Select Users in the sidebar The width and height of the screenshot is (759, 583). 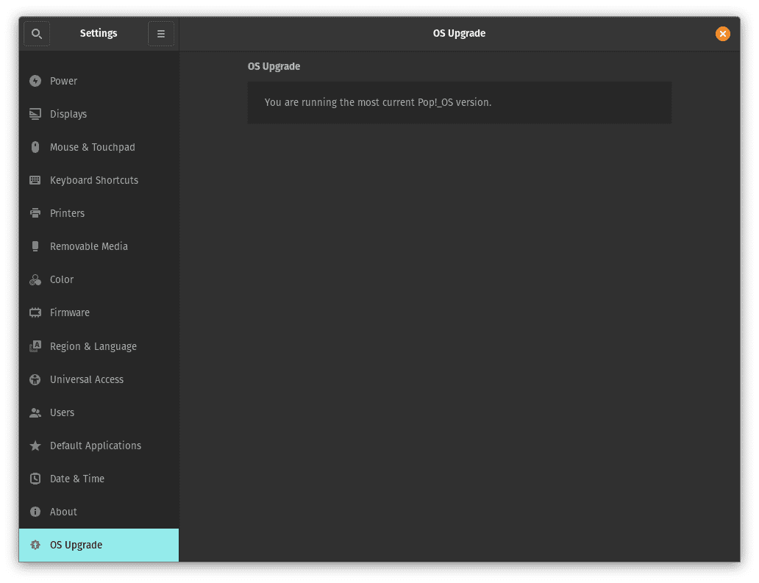pos(99,412)
